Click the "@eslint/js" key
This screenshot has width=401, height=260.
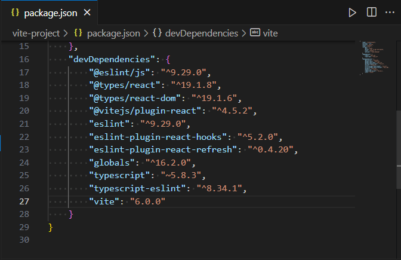(119, 72)
